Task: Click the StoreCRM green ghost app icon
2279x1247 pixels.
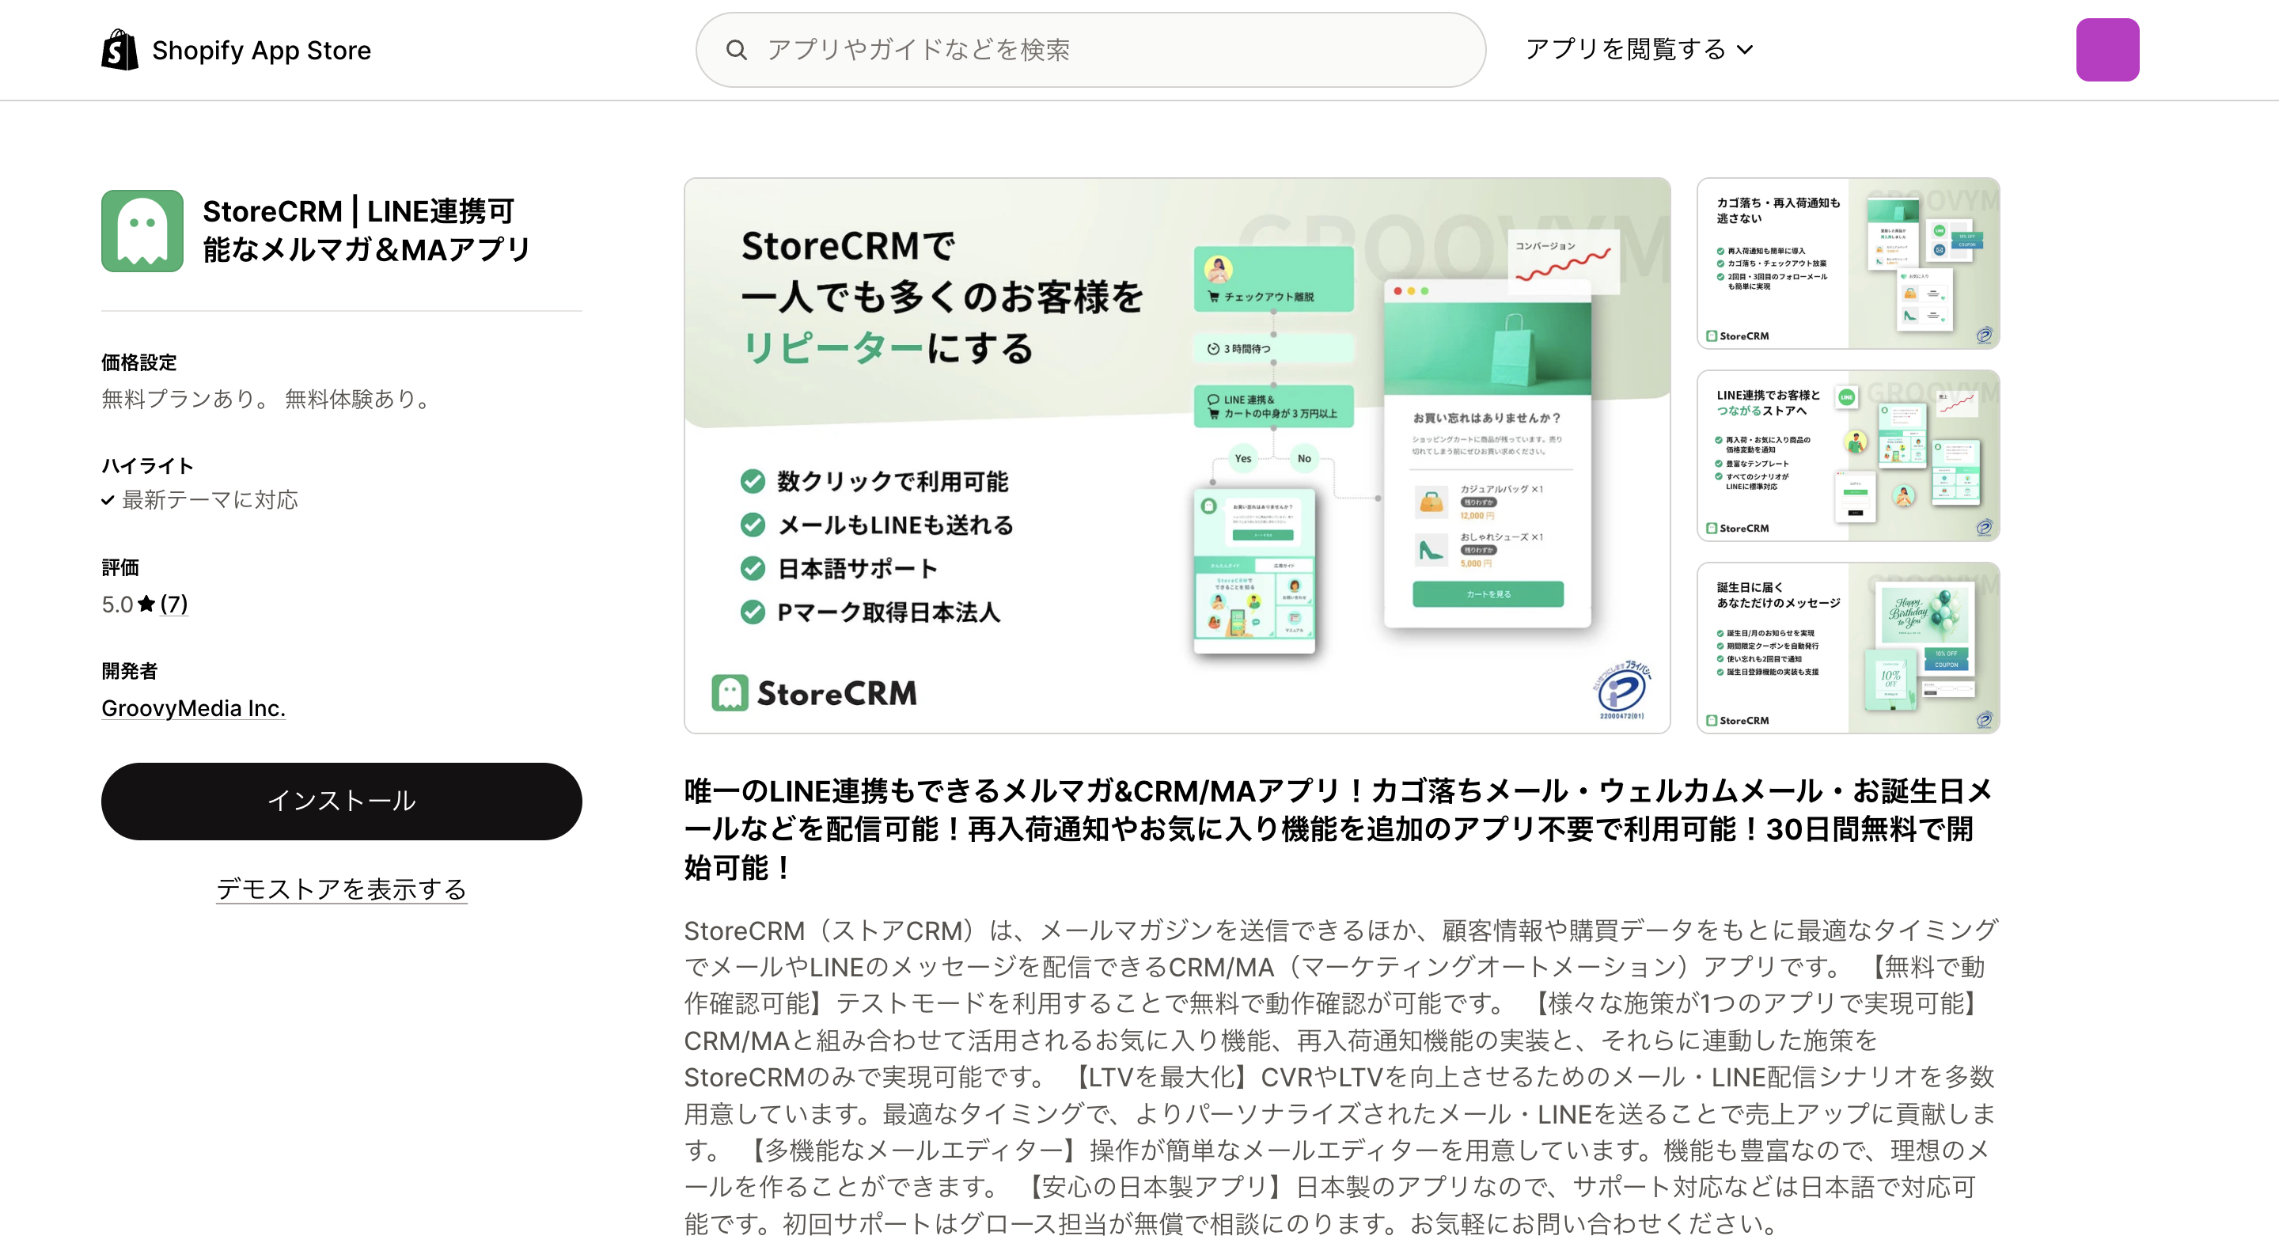Action: [142, 231]
